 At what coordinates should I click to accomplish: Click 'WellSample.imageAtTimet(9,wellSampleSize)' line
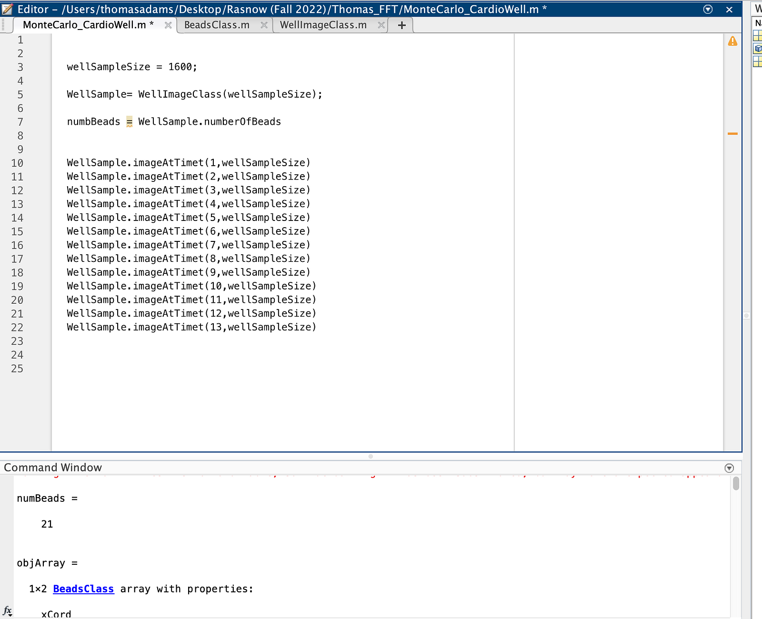189,272
